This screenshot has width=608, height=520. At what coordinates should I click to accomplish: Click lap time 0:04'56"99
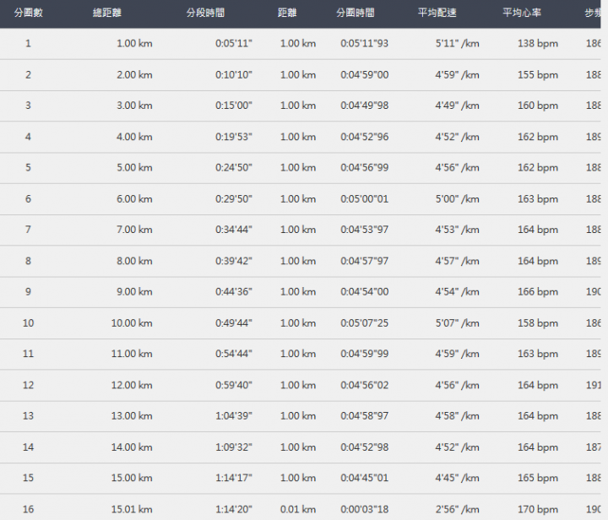(x=365, y=167)
